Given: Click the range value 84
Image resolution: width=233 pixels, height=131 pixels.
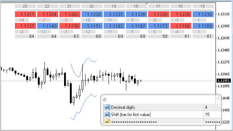Looking at the screenshot, I should coord(25,36).
